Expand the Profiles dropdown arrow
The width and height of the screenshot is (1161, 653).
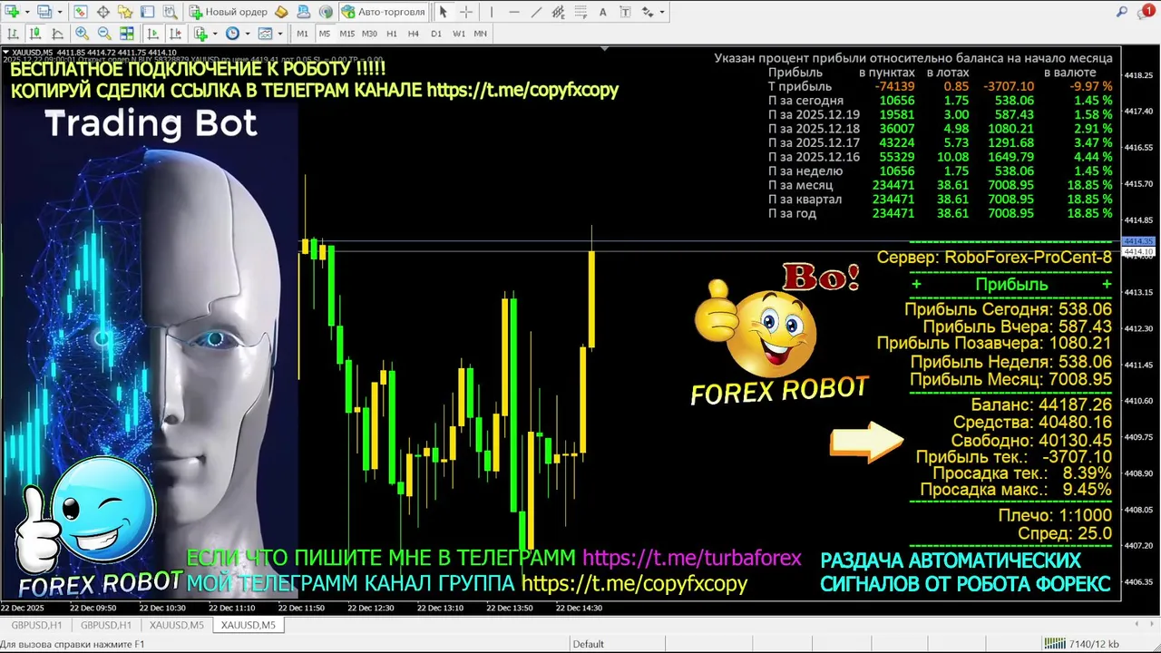(x=59, y=12)
